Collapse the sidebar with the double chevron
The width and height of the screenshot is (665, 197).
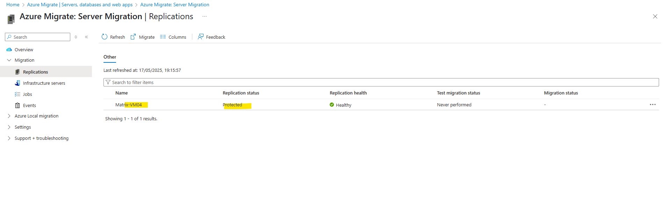coord(86,37)
